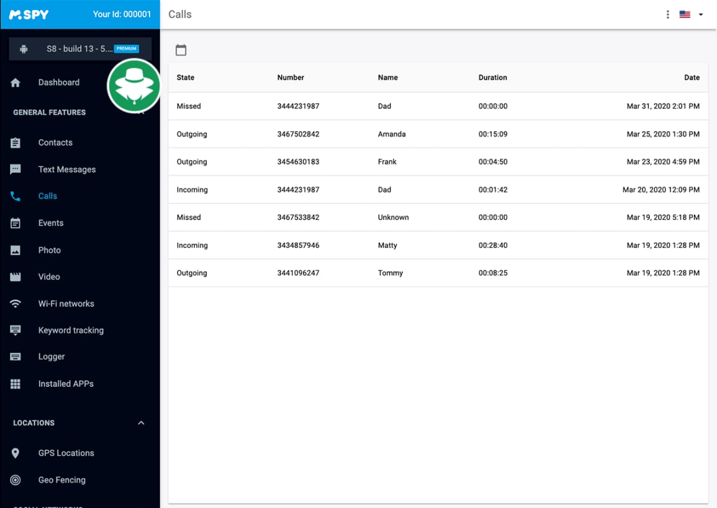Click the green spy hat avatar
Image resolution: width=717 pixels, height=508 pixels.
click(x=134, y=86)
